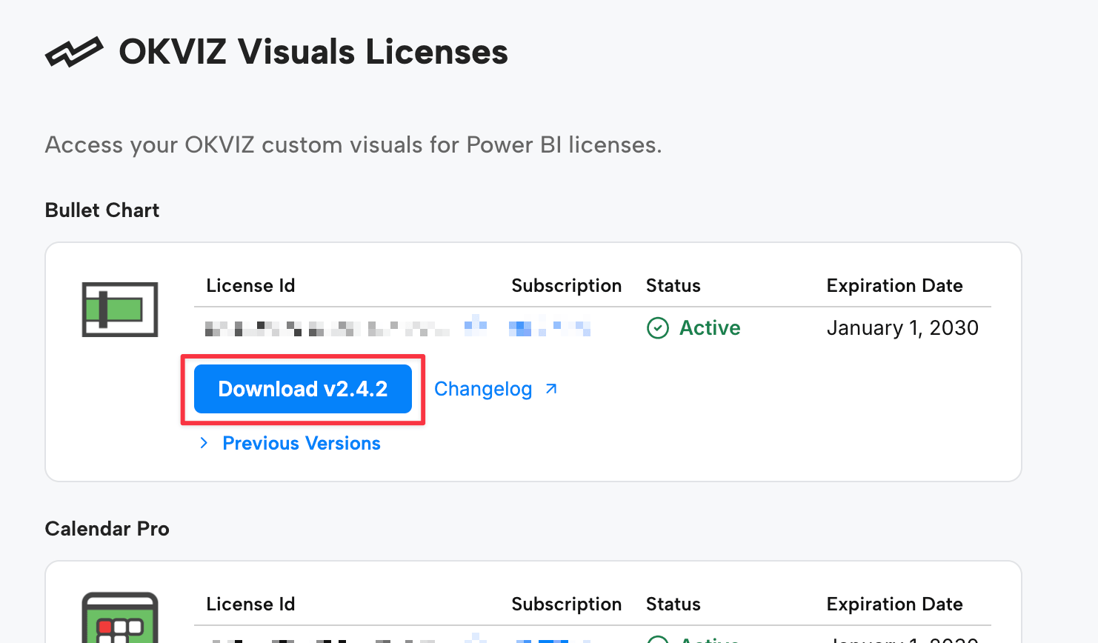Click License Id column header in Bullet Chart

click(250, 286)
